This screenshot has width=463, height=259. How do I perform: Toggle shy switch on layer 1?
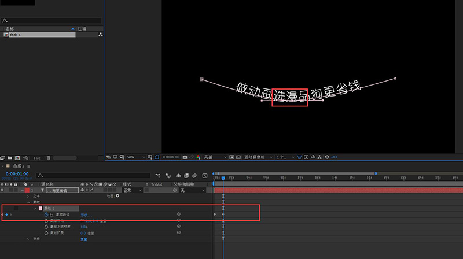82,190
